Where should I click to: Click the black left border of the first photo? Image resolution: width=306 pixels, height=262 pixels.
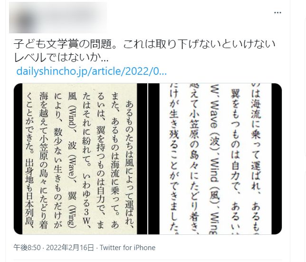click(x=18, y=159)
